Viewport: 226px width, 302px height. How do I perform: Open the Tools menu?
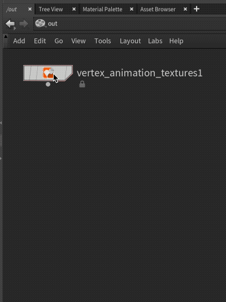pos(102,41)
